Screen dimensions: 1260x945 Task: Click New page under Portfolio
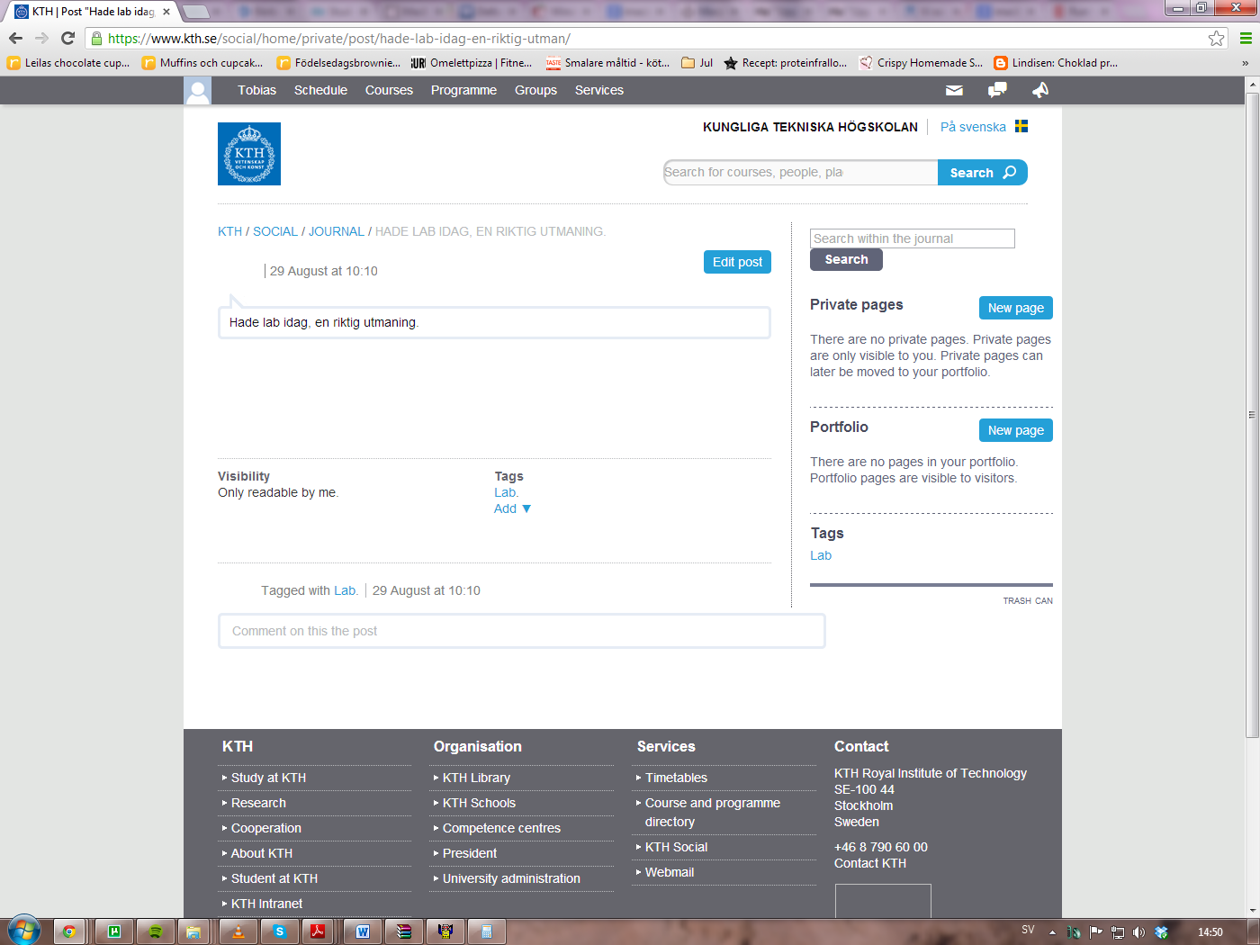[1015, 430]
